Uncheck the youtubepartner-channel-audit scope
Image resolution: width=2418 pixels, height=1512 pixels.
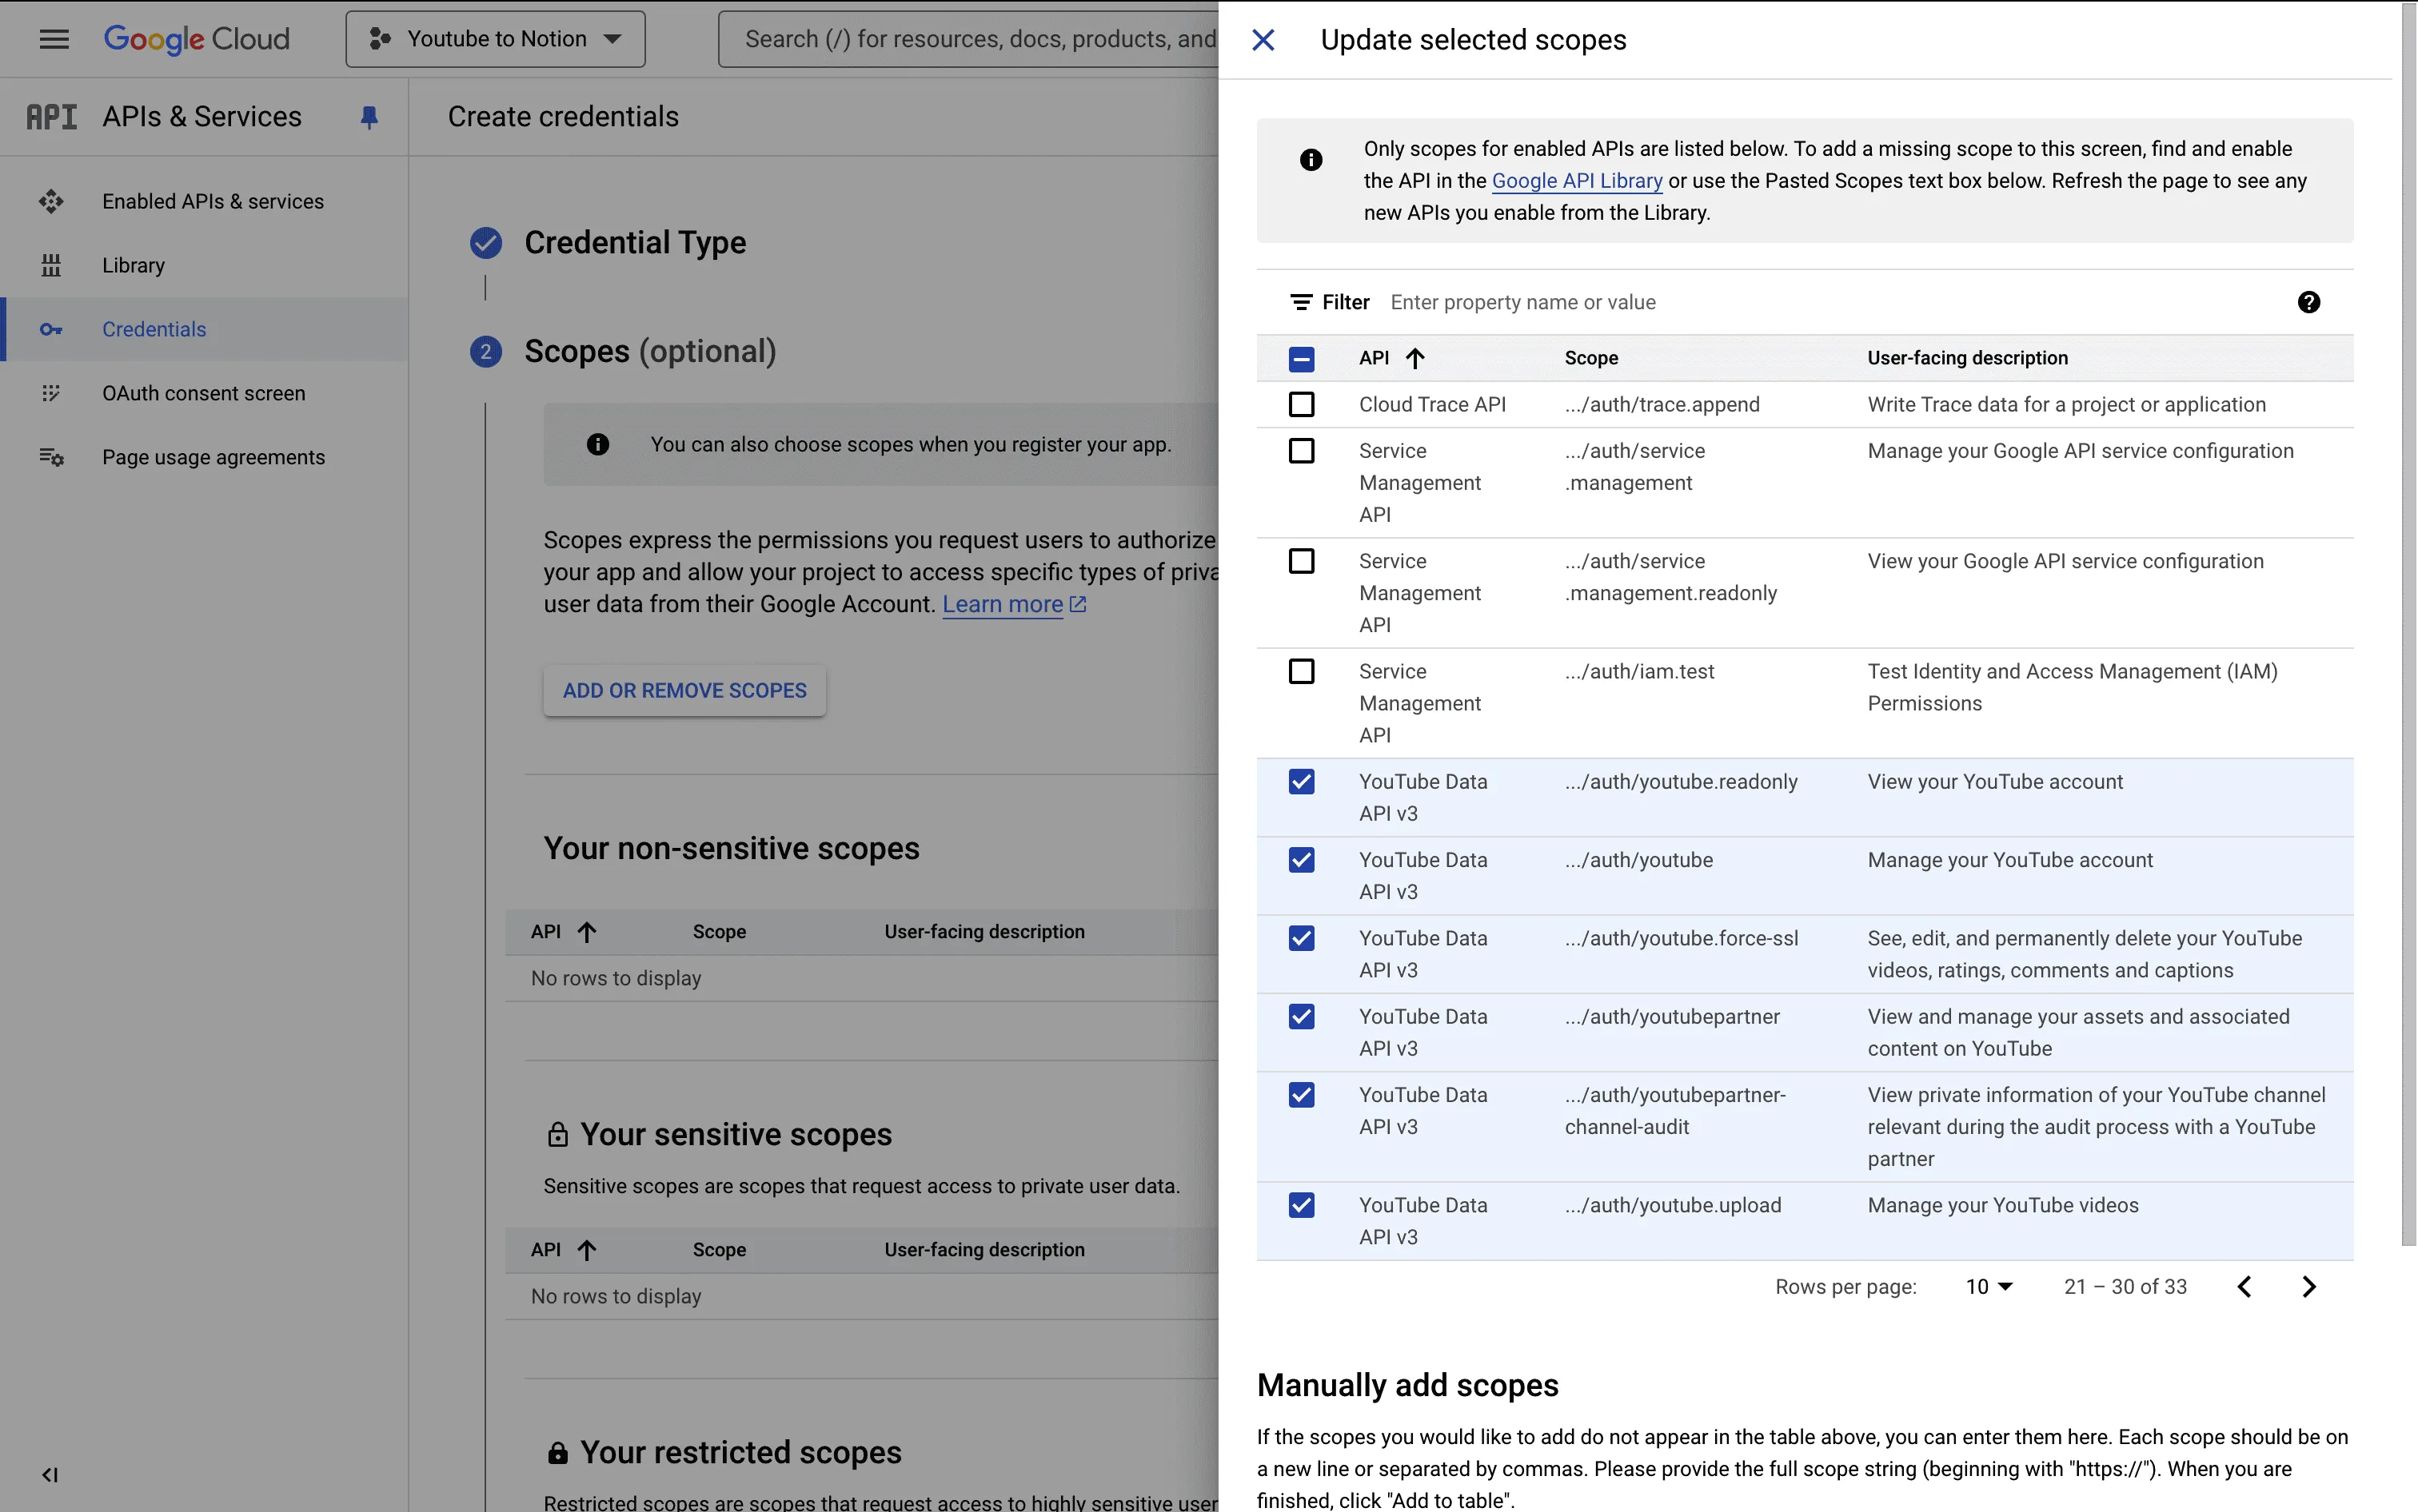[x=1302, y=1095]
